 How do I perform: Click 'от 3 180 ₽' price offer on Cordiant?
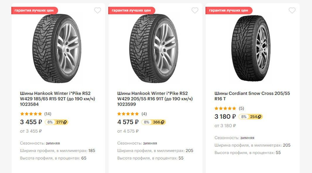tap(225, 126)
